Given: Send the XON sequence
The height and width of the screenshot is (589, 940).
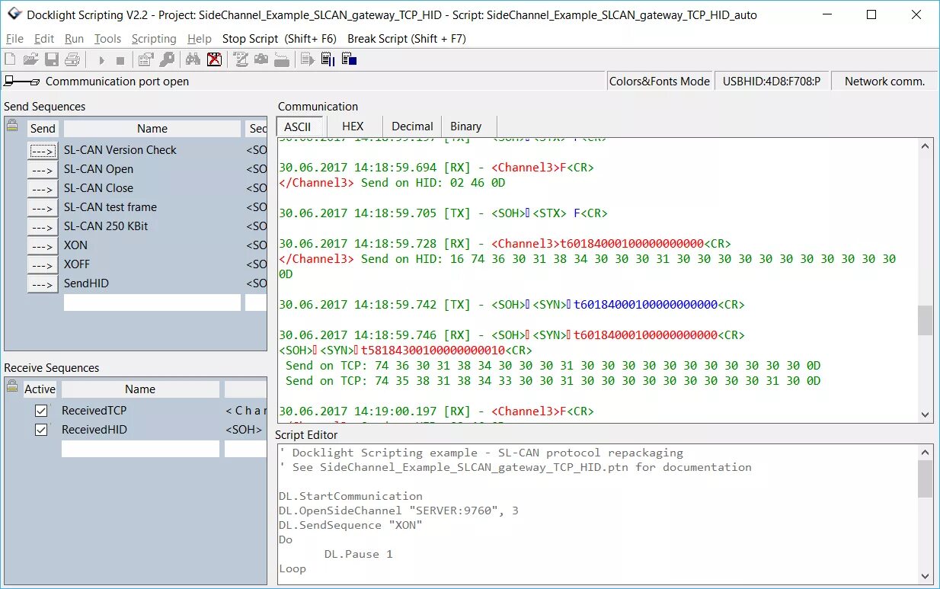Looking at the screenshot, I should click(43, 246).
